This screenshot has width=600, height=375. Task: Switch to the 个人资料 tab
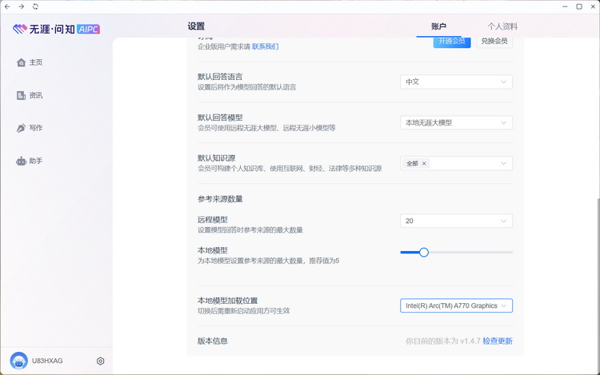coord(502,26)
